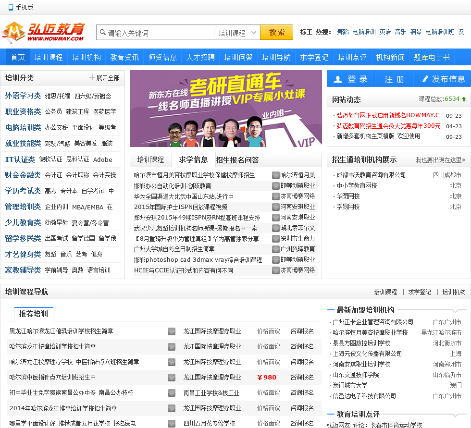The image size is (471, 428).
Task: Open 培训机构 in the navigation bar
Action: pyautogui.click(x=87, y=57)
